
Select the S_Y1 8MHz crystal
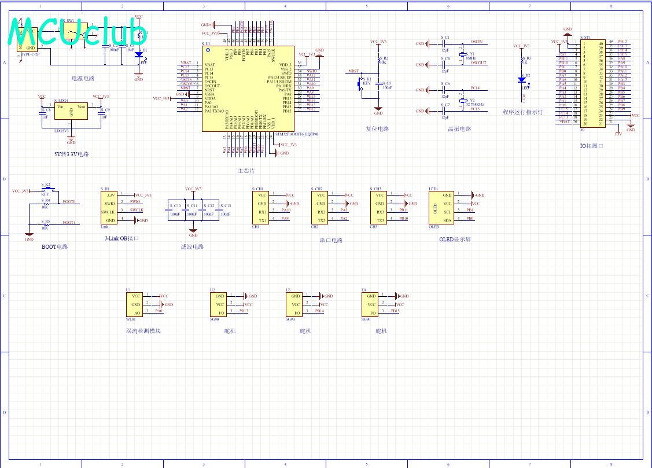[462, 54]
